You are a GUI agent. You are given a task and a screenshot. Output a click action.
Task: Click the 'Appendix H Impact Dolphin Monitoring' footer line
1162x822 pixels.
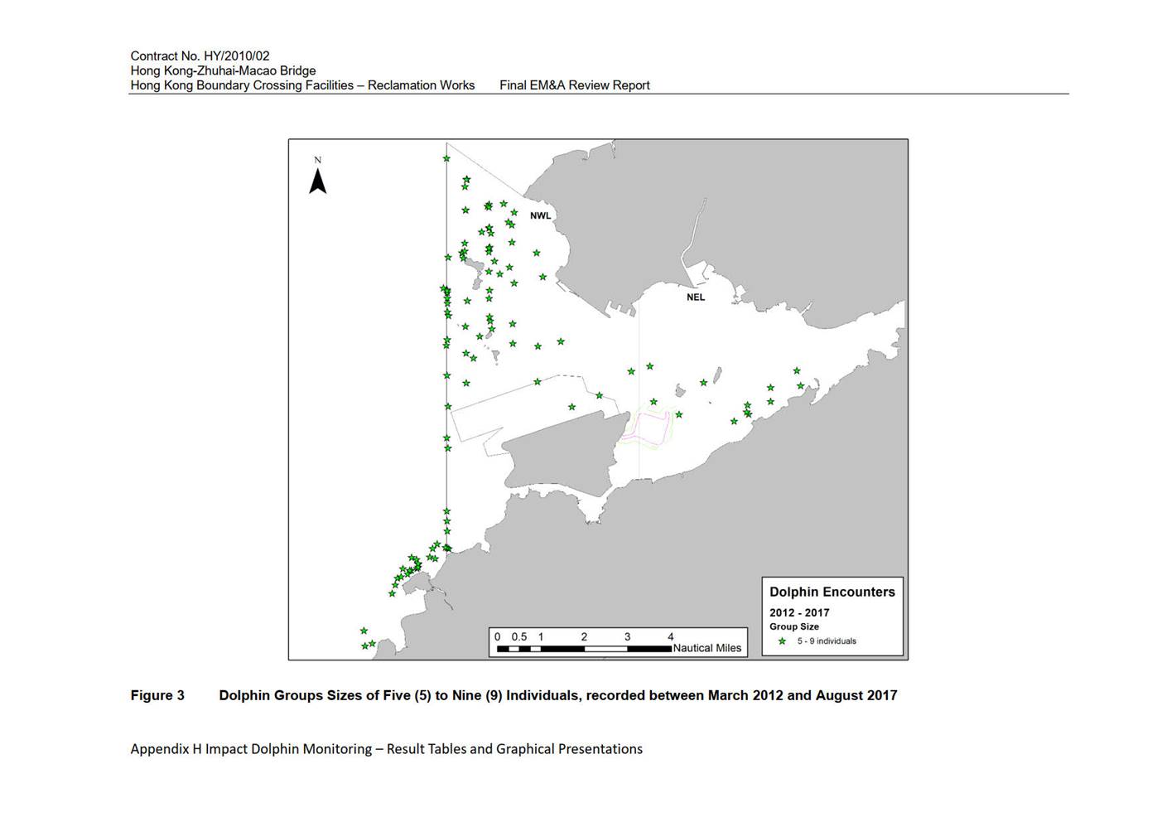[x=386, y=749]
